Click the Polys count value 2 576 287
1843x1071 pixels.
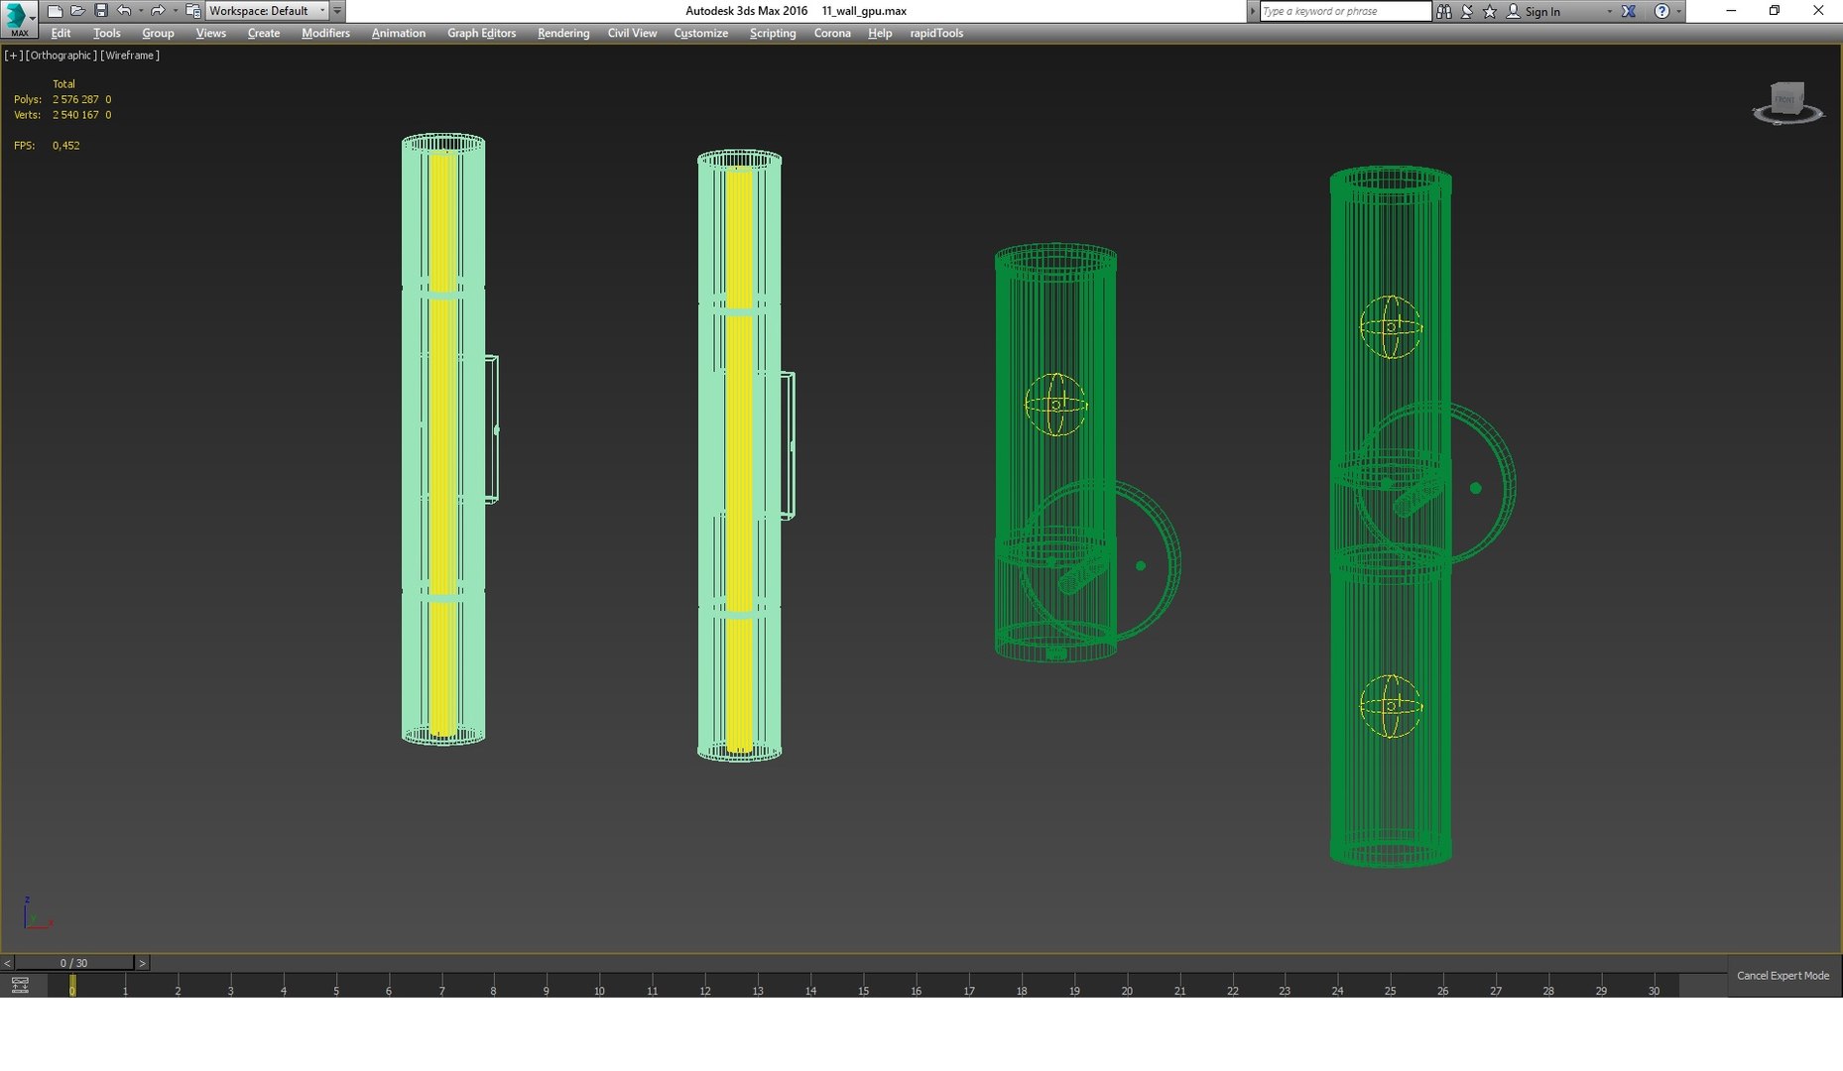click(75, 99)
